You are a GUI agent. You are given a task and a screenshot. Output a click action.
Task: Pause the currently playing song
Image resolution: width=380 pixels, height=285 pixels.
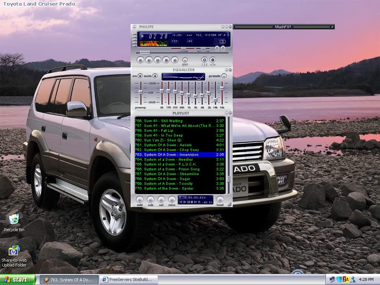157,60
